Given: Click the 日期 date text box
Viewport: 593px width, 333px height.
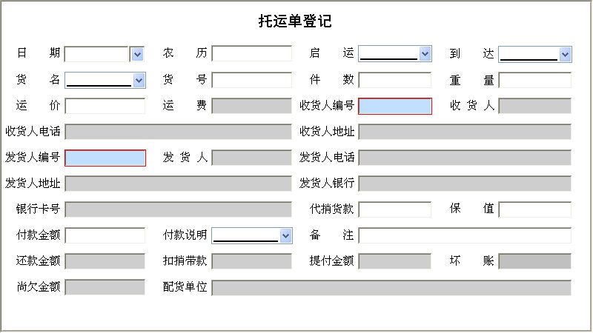Looking at the screenshot, I should click(x=97, y=54).
